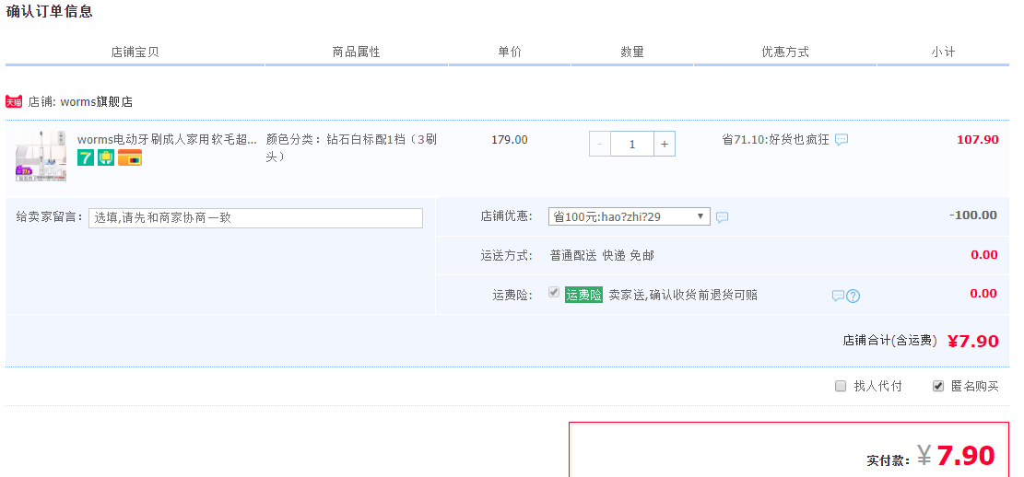Click the 省71.10:好货也疯狂 discount text

tap(775, 140)
